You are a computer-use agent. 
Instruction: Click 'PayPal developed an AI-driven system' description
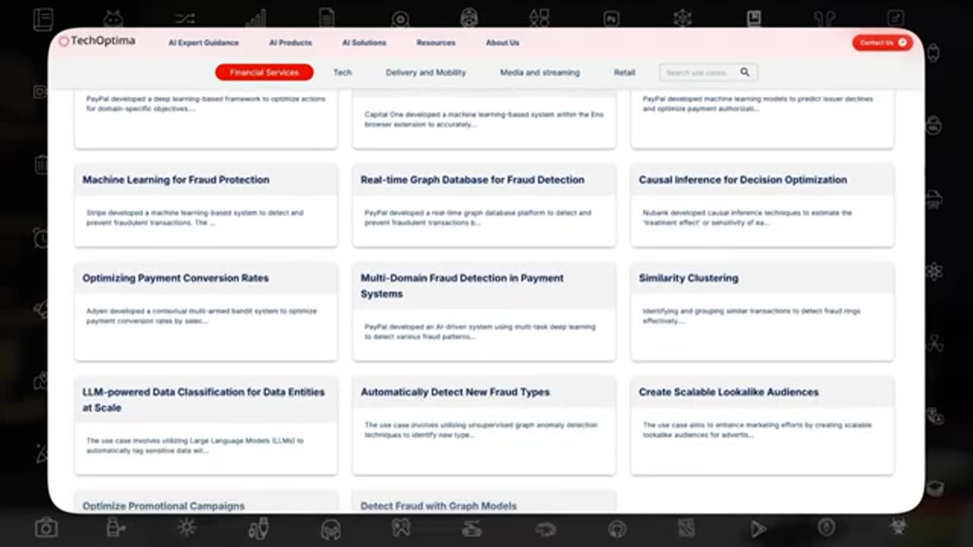pos(480,332)
